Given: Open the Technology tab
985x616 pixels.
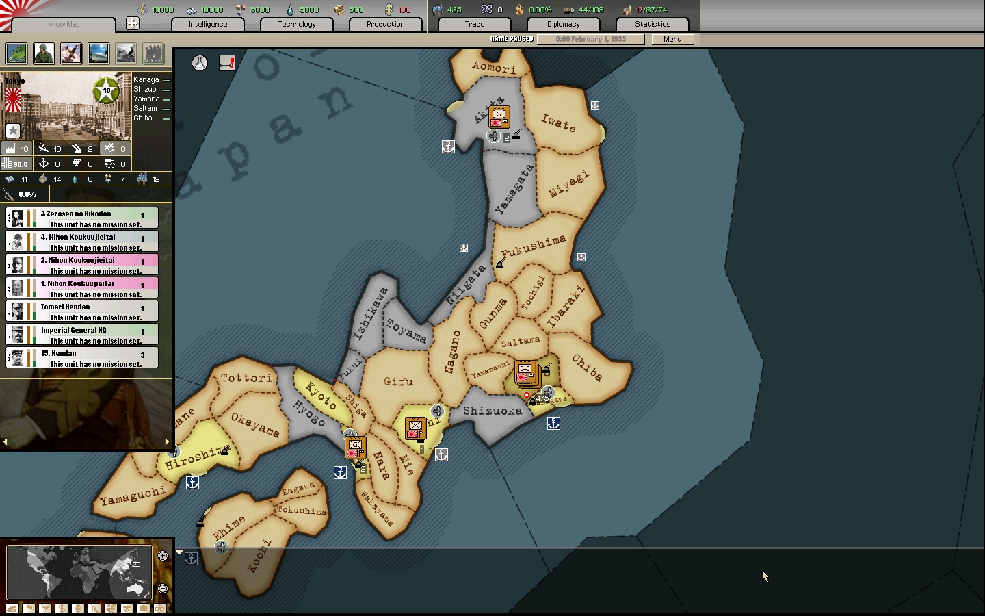Looking at the screenshot, I should [297, 24].
